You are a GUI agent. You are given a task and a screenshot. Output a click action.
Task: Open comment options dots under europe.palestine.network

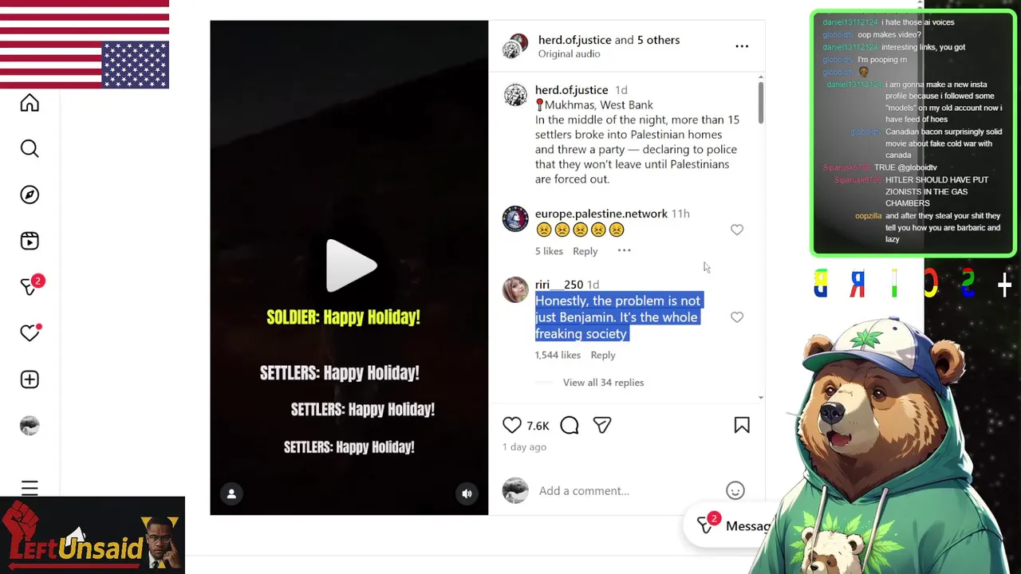pyautogui.click(x=625, y=251)
